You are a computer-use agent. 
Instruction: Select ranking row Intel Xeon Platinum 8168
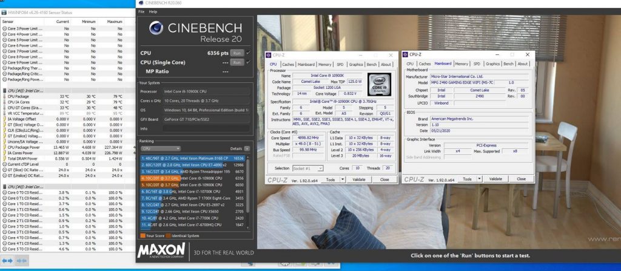click(193, 158)
